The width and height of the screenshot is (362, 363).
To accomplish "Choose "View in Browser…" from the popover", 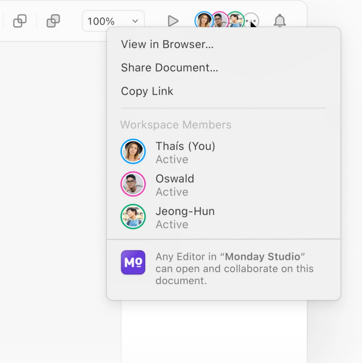I will [167, 44].
